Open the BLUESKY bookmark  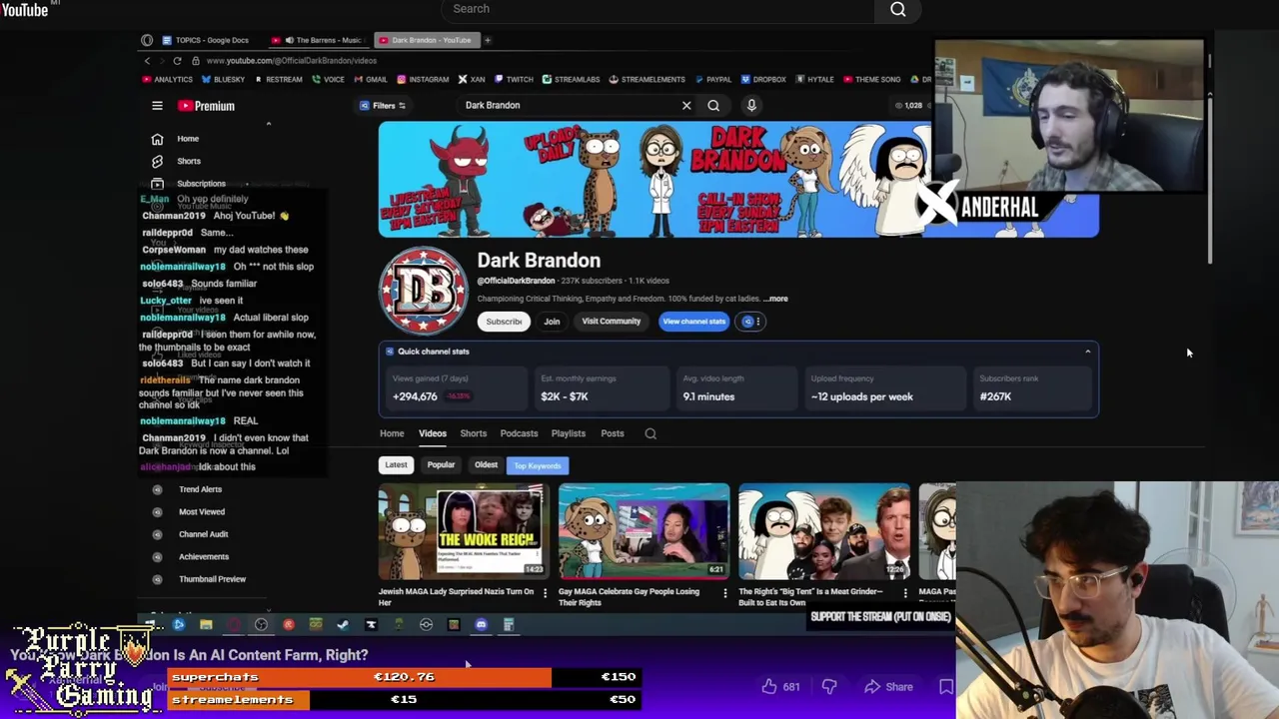223,79
